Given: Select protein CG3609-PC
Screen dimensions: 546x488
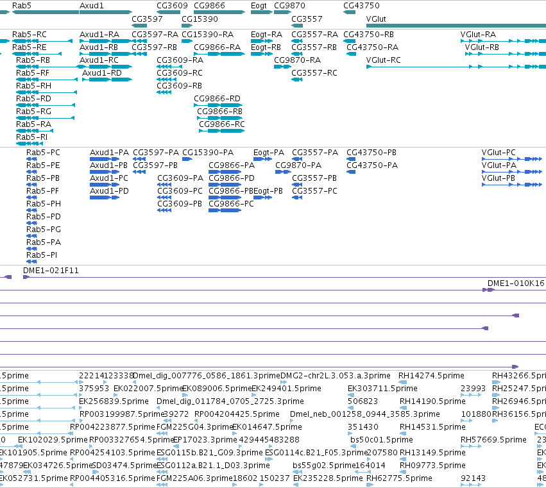Looking at the screenshot, I should (164, 198).
